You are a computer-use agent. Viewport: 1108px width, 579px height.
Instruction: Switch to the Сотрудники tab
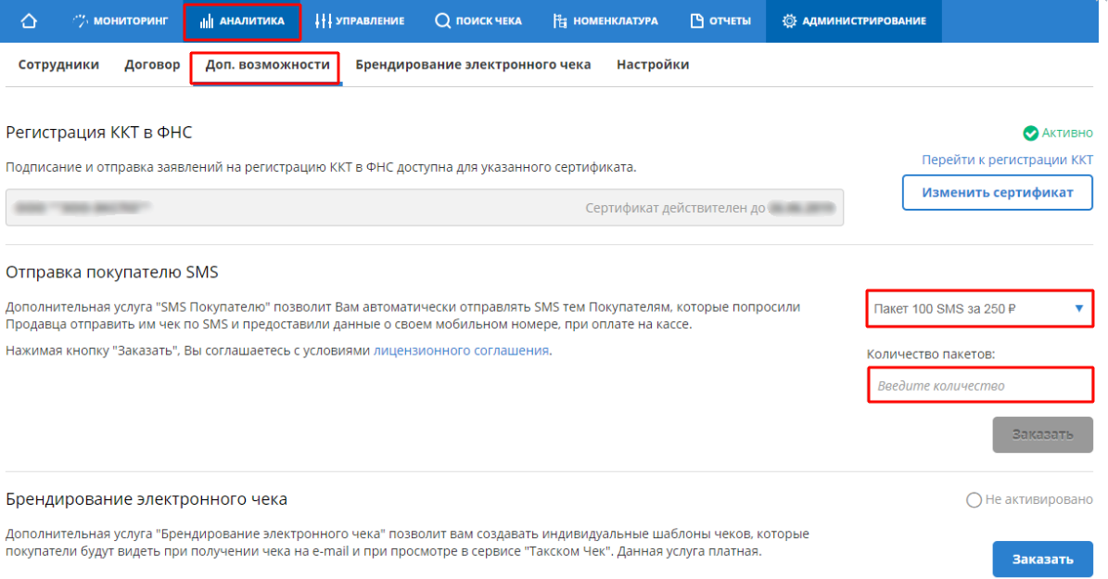click(x=58, y=64)
